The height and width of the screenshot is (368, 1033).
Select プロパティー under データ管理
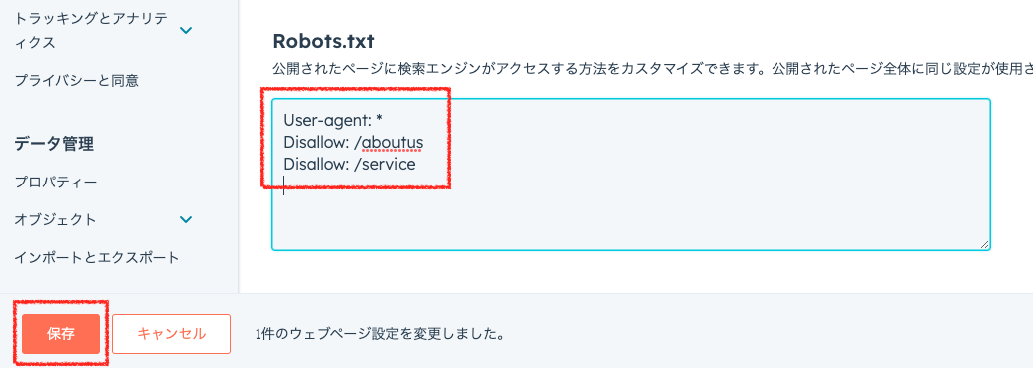tap(56, 182)
